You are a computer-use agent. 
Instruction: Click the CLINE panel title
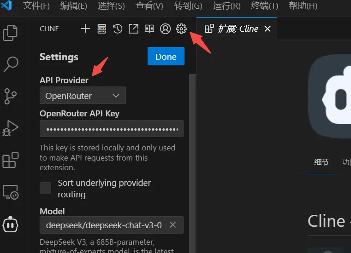coord(49,29)
